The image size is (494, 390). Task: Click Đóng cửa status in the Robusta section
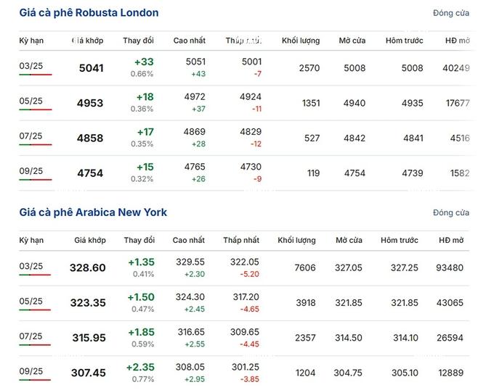point(451,13)
